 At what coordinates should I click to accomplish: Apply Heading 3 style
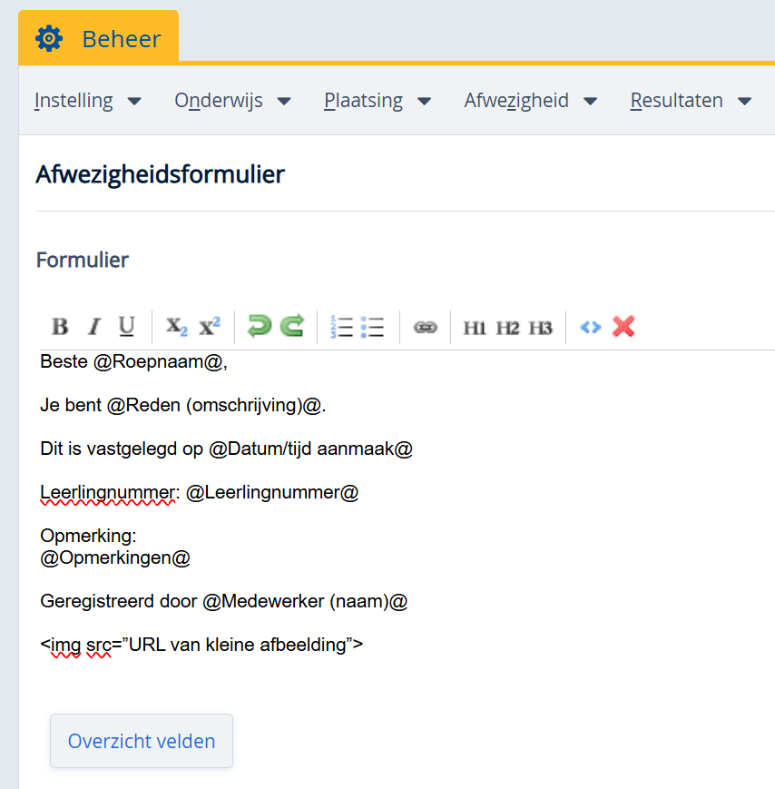(540, 328)
